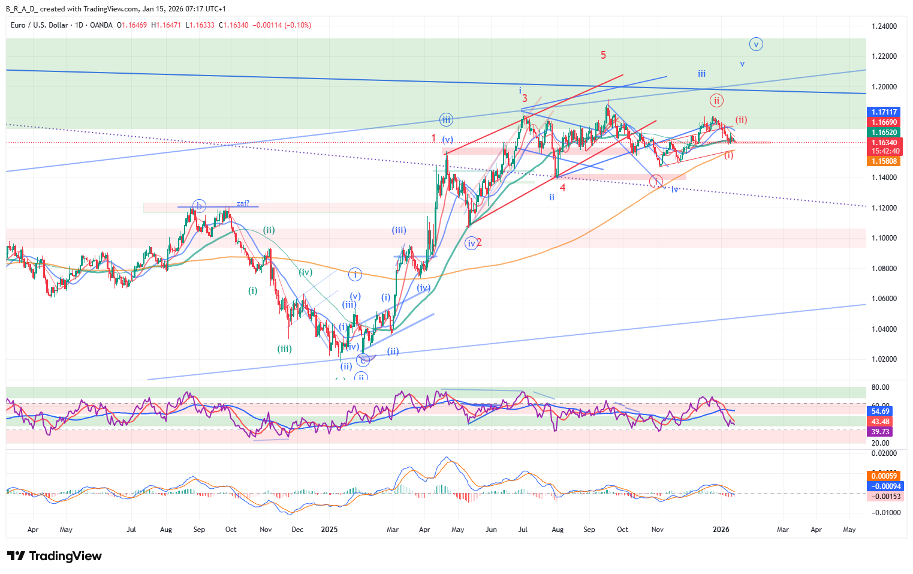Click the orange 1.15808 moving average label
Image resolution: width=913 pixels, height=574 pixels.
click(884, 161)
